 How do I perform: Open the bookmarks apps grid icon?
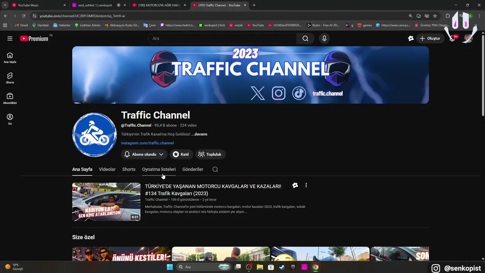pos(5,25)
